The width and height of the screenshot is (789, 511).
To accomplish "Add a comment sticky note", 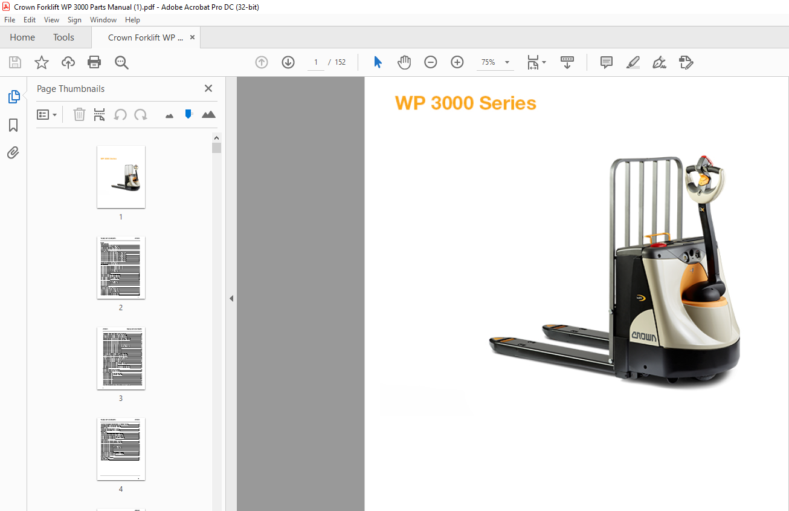I will (607, 62).
